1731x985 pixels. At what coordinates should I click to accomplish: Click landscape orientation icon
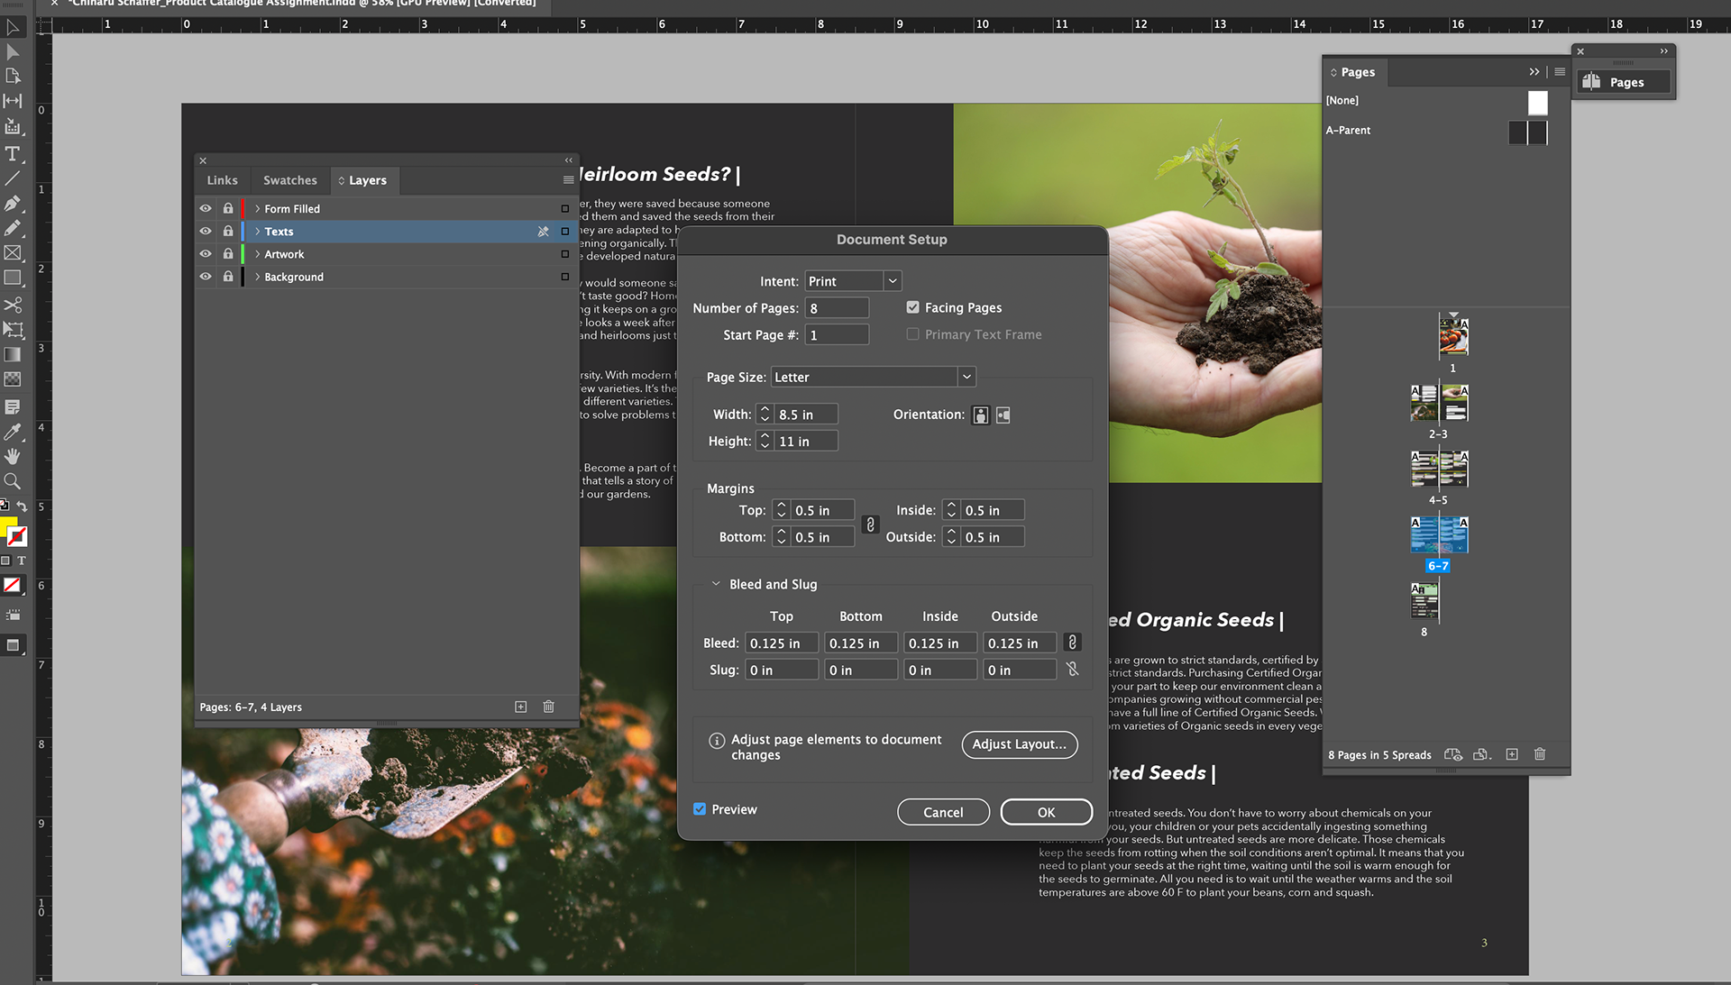point(1003,415)
